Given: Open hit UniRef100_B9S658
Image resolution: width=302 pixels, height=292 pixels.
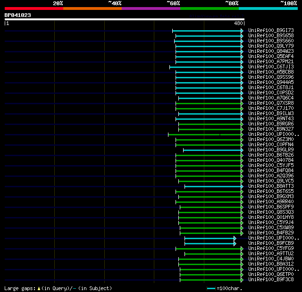Looking at the screenshot, I should coord(271,35).
